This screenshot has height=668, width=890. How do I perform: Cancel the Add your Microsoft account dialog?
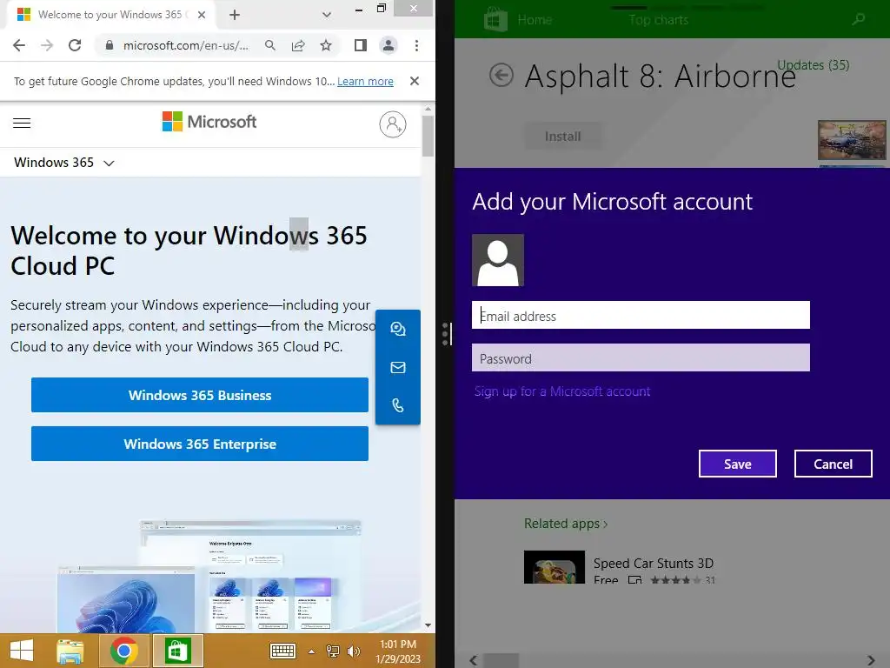click(833, 464)
